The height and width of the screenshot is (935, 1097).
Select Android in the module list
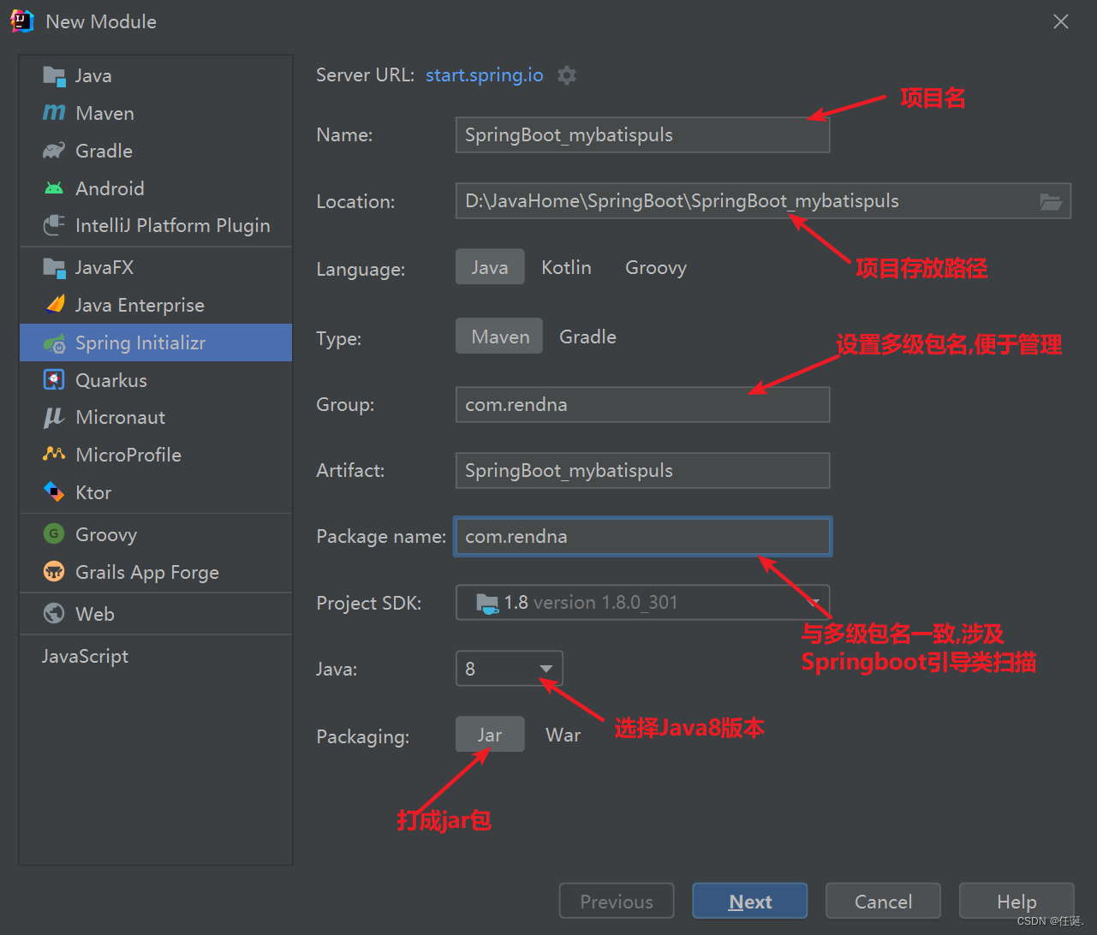click(156, 188)
